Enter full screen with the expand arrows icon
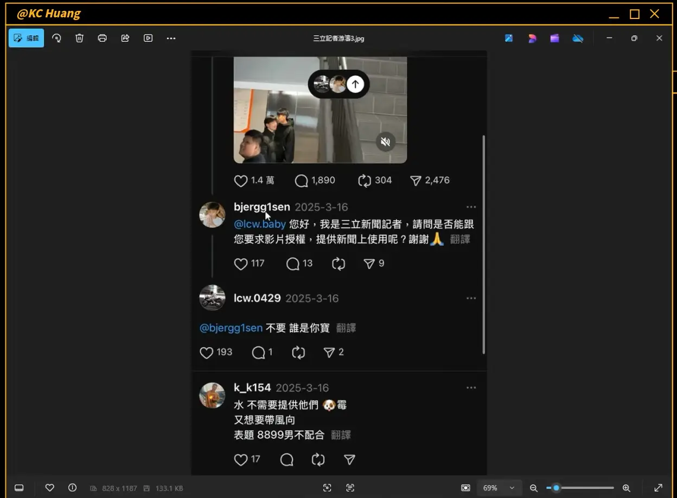Image resolution: width=677 pixels, height=498 pixels. point(658,488)
